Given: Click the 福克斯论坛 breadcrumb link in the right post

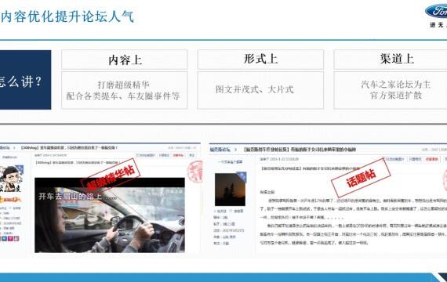Looking at the screenshot, I should point(220,150).
